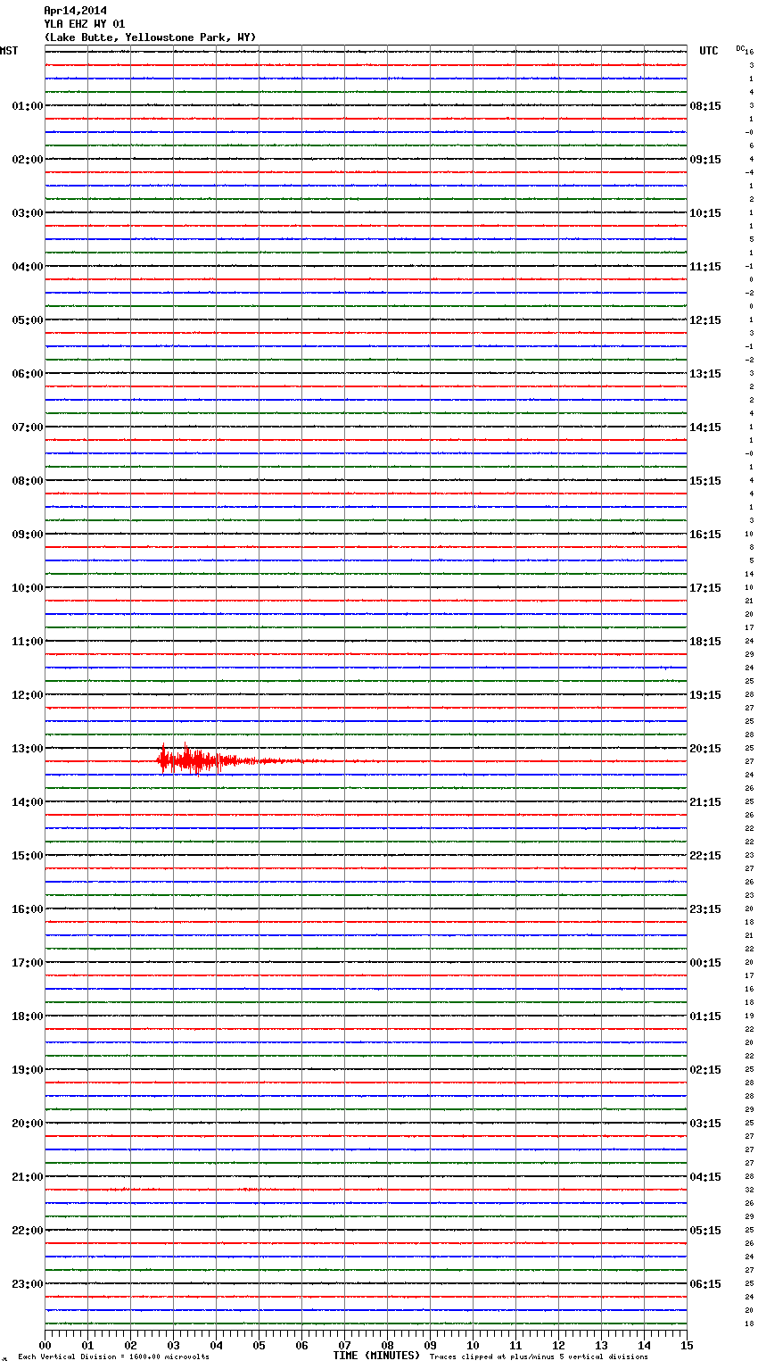Click the 16:15 UTC time label
The height and width of the screenshot is (1369, 758).
point(705,535)
